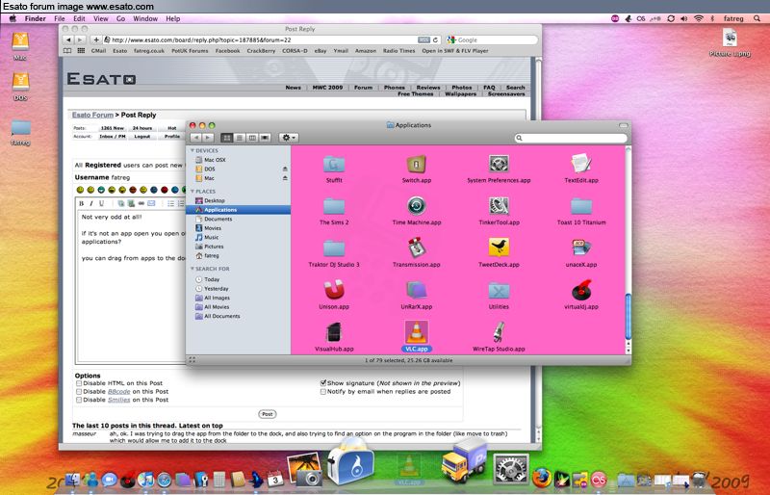Uncheck Show signature checkbox
This screenshot has height=495, width=770.
click(323, 383)
